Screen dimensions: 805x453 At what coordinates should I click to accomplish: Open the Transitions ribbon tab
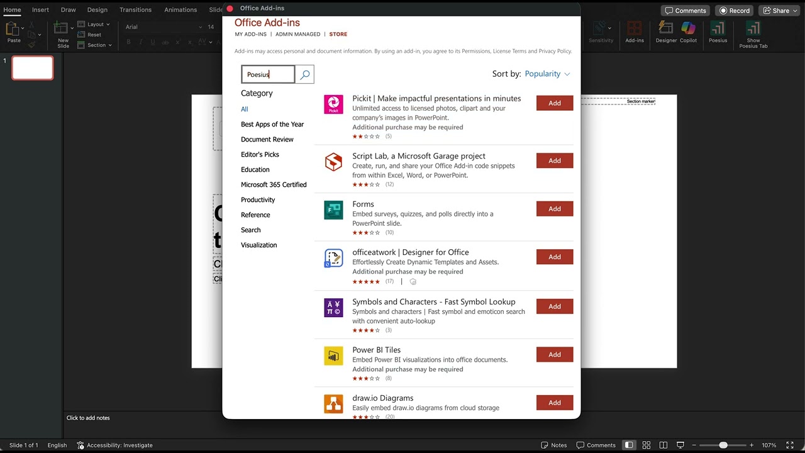[x=136, y=9]
